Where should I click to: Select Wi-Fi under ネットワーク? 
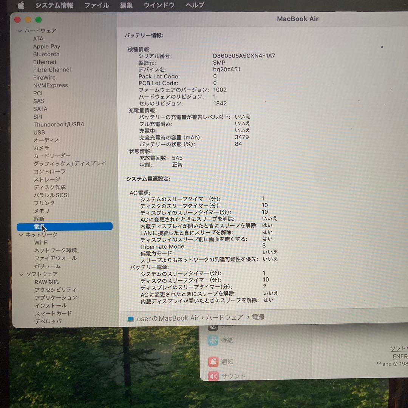pos(41,243)
